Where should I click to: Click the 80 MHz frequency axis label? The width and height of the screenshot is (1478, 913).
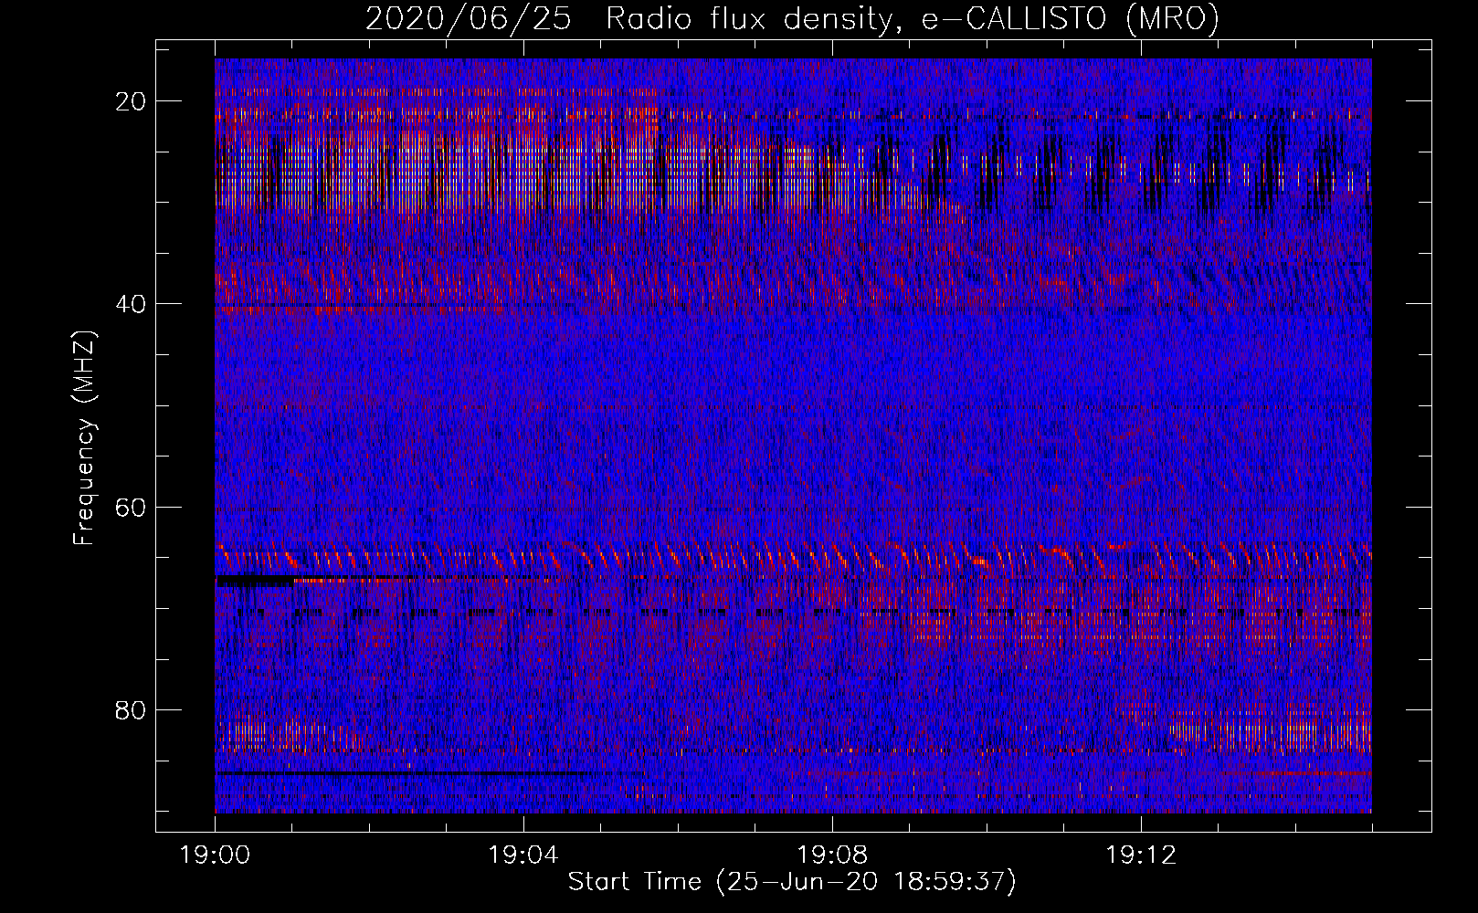(x=132, y=709)
